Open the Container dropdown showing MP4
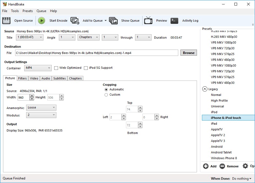This screenshot has height=183, width=255. tap(38, 68)
